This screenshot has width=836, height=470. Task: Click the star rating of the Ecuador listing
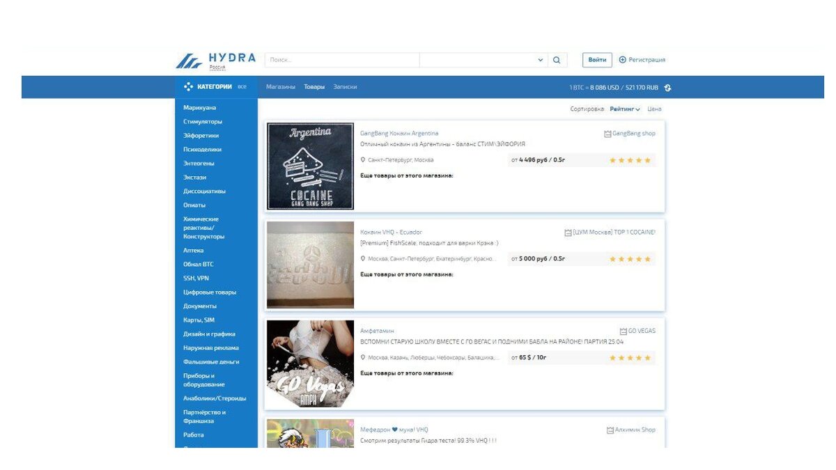coord(630,259)
